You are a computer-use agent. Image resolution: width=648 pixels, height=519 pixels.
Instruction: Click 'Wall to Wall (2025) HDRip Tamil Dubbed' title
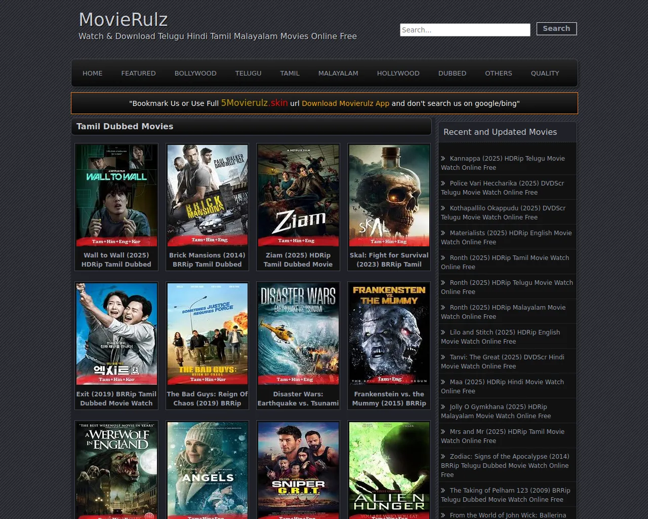116,259
